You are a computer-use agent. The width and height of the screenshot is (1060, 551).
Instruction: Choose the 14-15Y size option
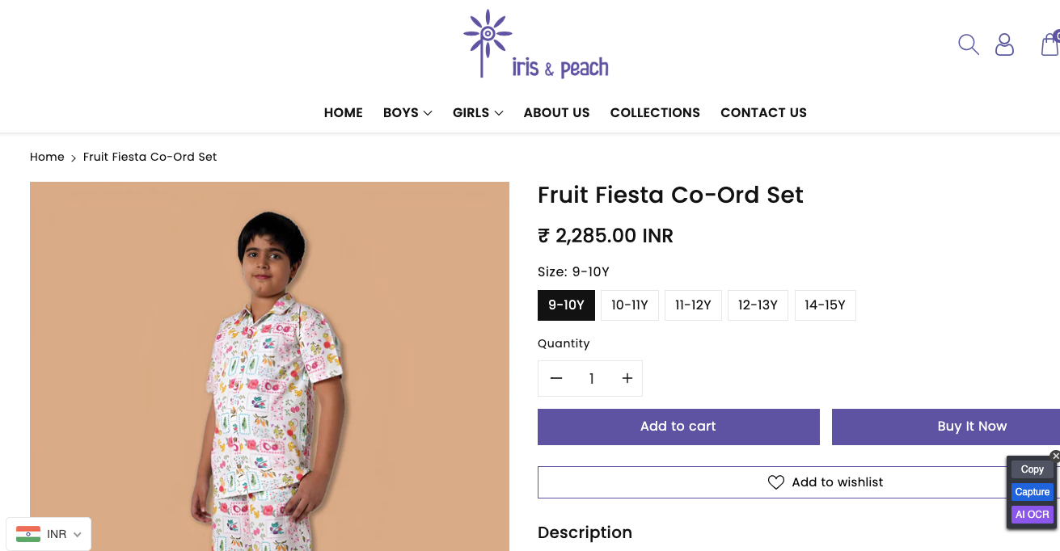pyautogui.click(x=825, y=305)
